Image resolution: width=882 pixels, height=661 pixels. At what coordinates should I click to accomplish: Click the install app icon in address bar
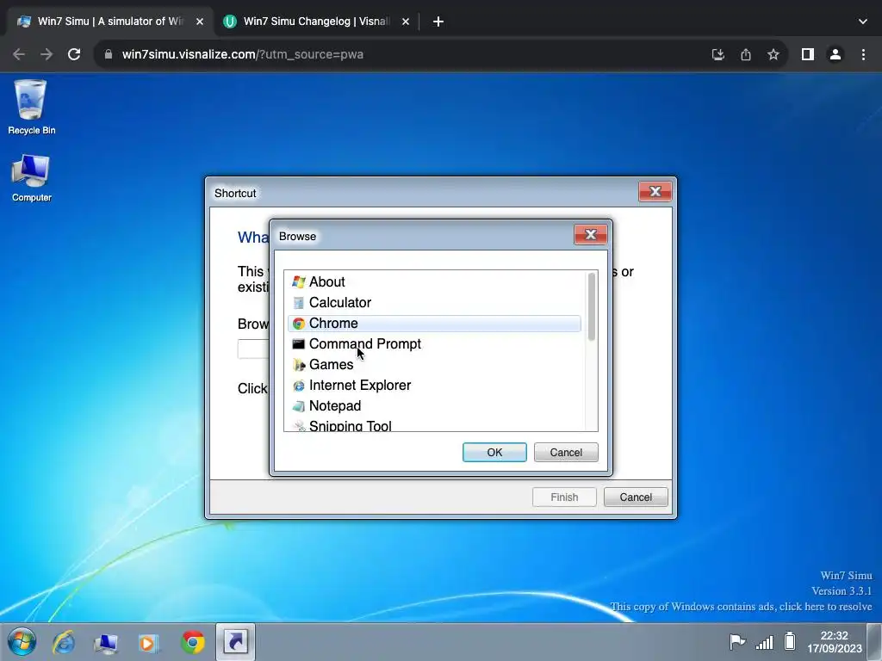click(717, 54)
